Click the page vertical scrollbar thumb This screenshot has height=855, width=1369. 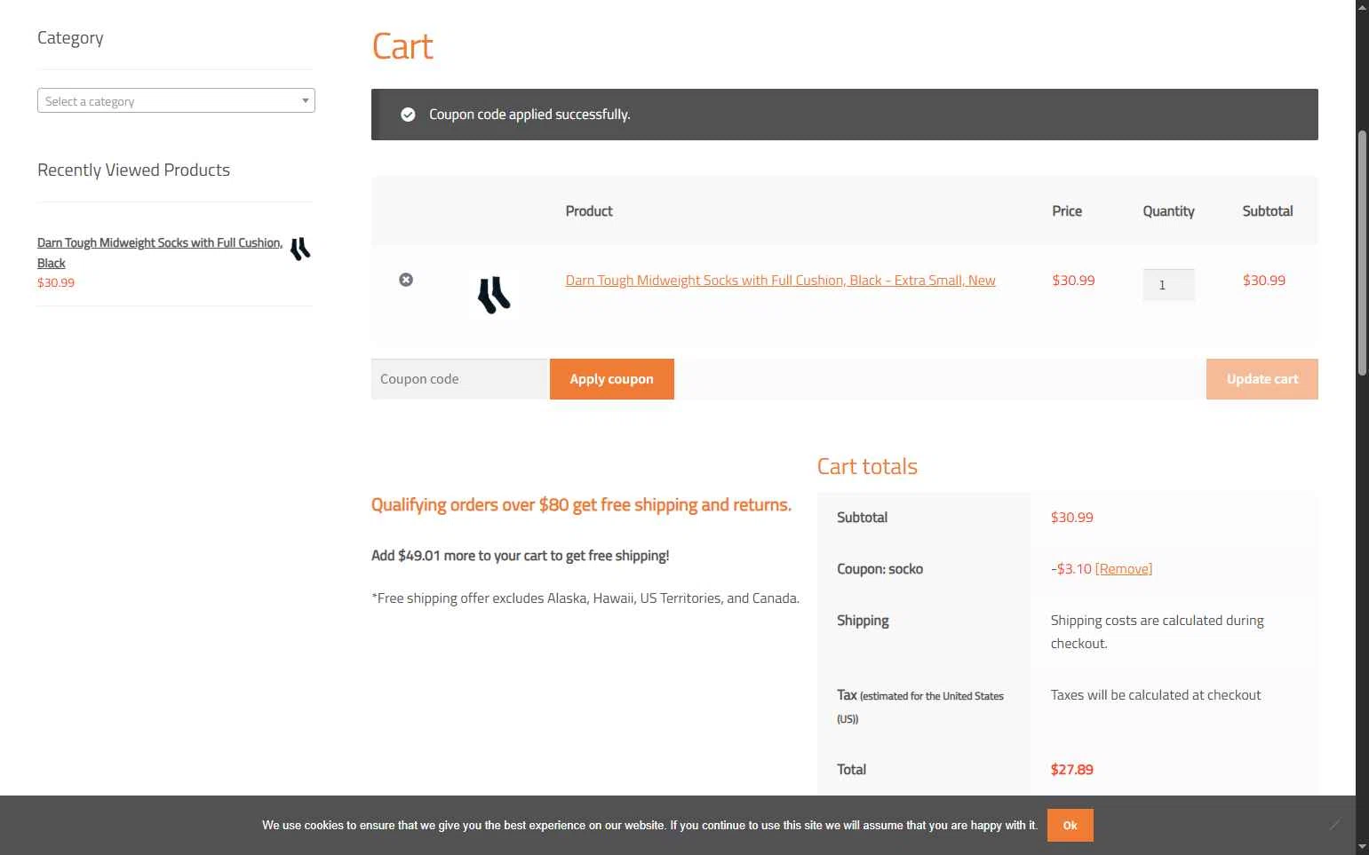click(x=1362, y=253)
